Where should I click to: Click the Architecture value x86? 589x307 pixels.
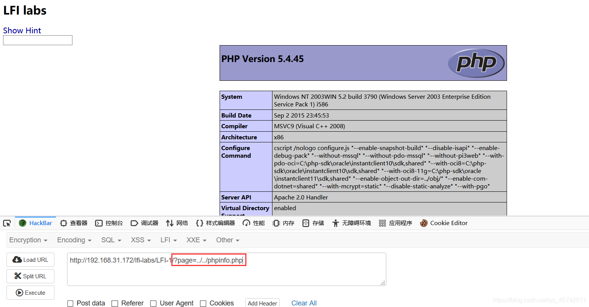coord(279,137)
